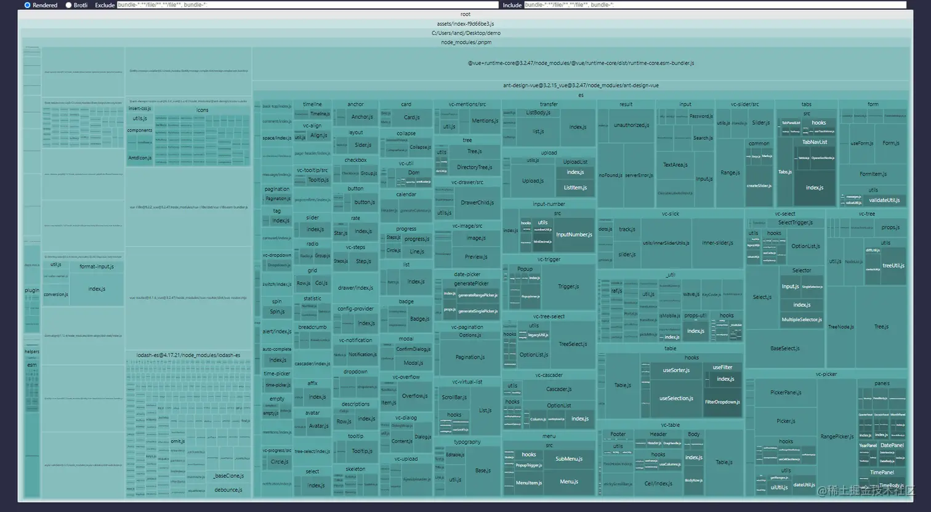Click the SelectTrigger.js cell
The width and height of the screenshot is (931, 512).
pyautogui.click(x=795, y=223)
